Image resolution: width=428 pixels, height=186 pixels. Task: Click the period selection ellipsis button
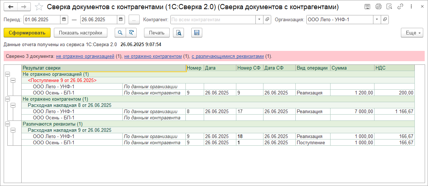pyautogui.click(x=134, y=19)
